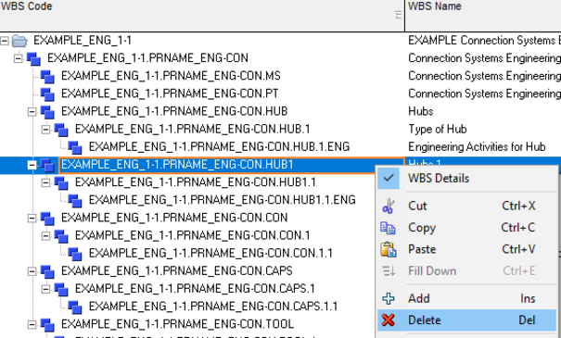This screenshot has width=561, height=338.
Task: Click WBS icon of selected CON.HUB1 row
Action: (x=47, y=165)
